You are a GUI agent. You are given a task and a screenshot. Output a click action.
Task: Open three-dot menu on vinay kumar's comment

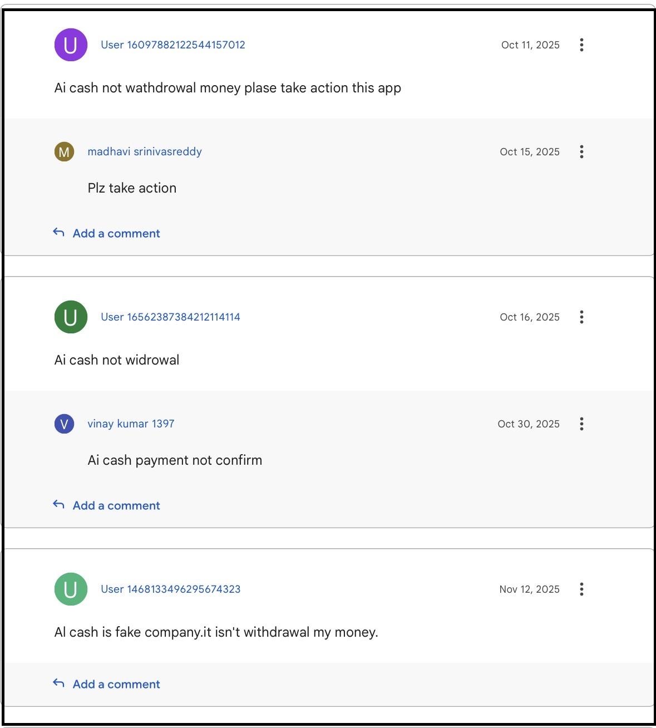[581, 424]
